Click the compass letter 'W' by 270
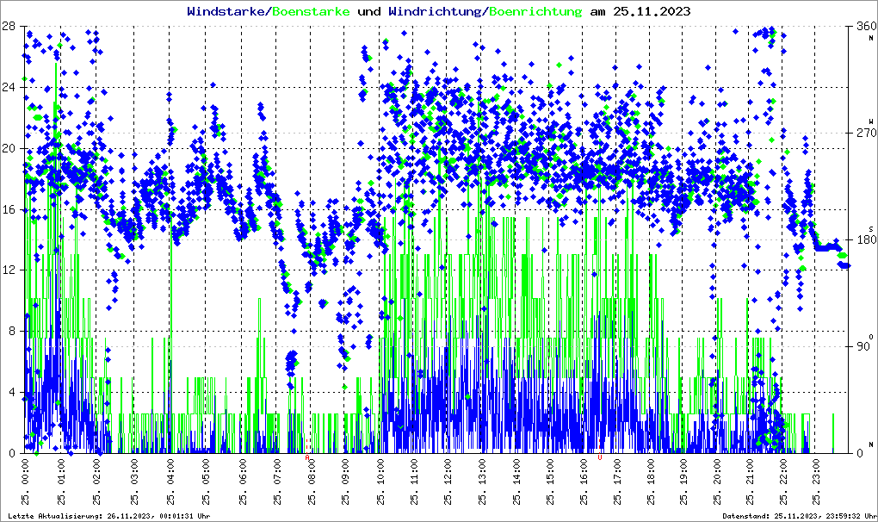The height and width of the screenshot is (522, 878). 871,121
